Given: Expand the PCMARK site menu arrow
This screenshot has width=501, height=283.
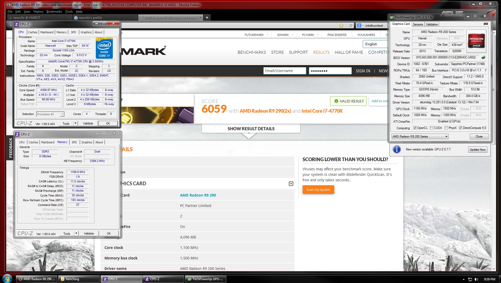Looking at the screenshot, I should [x=318, y=35].
